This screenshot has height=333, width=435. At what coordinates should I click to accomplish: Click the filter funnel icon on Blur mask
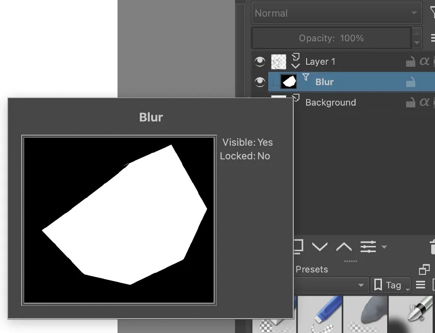306,77
